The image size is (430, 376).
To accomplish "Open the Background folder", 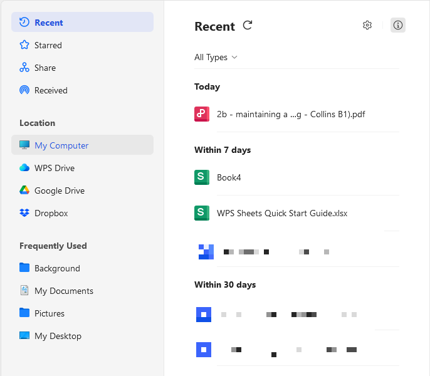I will click(57, 268).
